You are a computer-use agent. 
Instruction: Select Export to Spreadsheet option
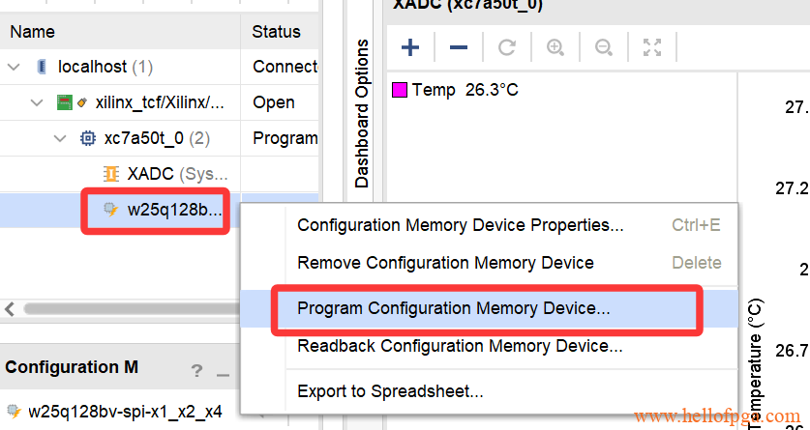(x=390, y=391)
